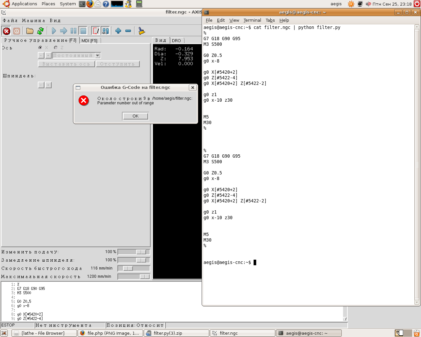Open the terminal Tabs menu
This screenshot has height=337, width=421.
tap(270, 20)
